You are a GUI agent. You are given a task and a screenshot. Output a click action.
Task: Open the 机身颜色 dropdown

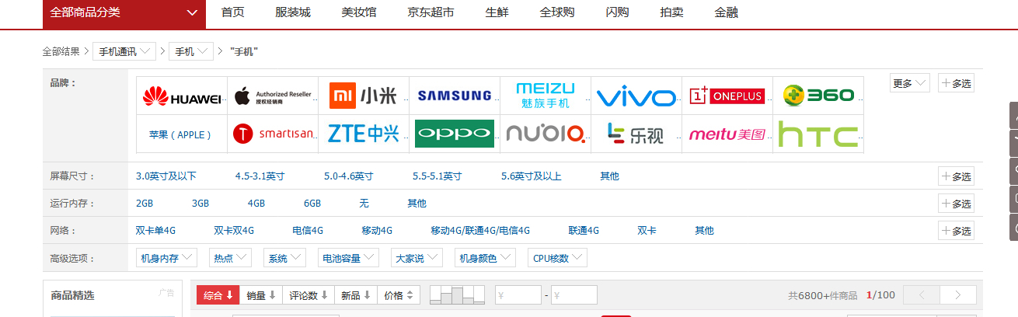(x=485, y=258)
